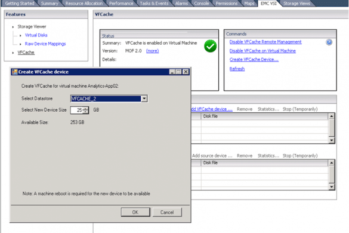This screenshot has width=349, height=233.
Task: Expand the Virtual Disks tree arrow
Action: [20, 35]
